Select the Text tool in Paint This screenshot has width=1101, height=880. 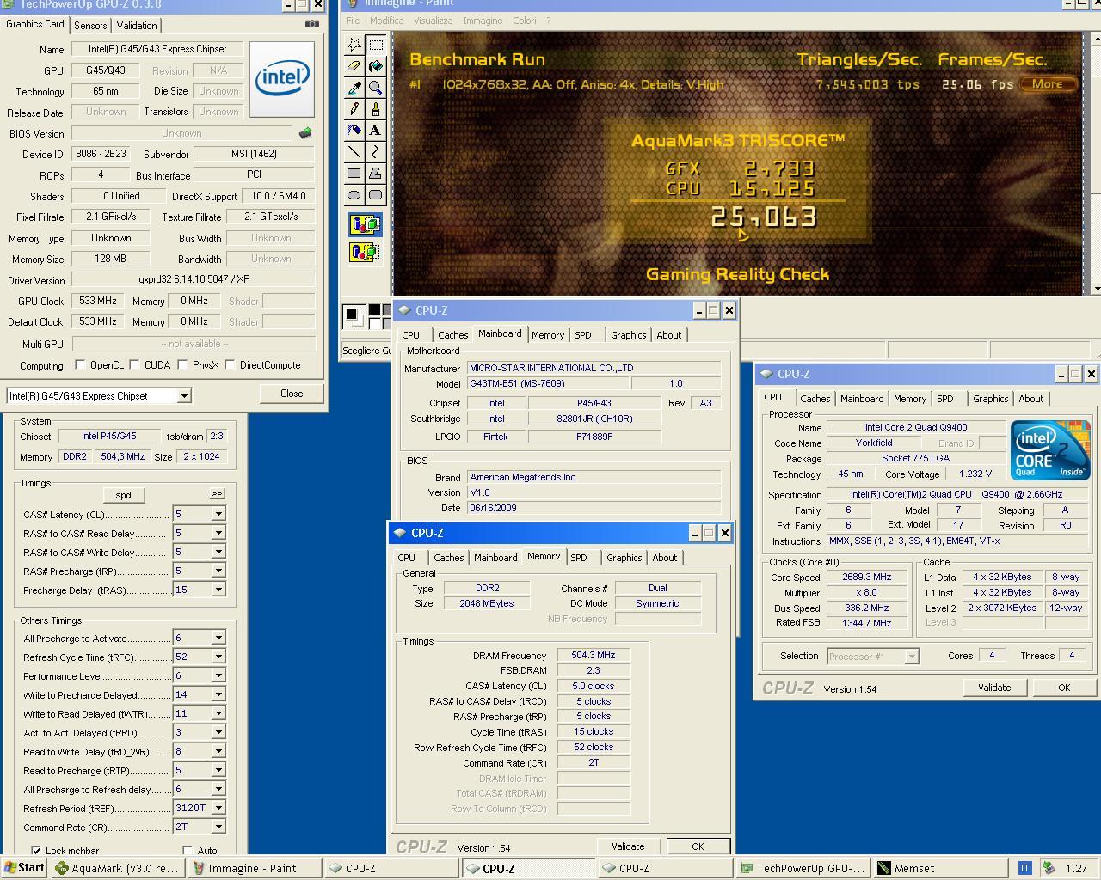click(x=376, y=131)
